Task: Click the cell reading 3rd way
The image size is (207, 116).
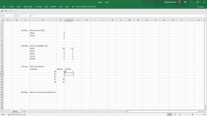Action: (x=25, y=66)
